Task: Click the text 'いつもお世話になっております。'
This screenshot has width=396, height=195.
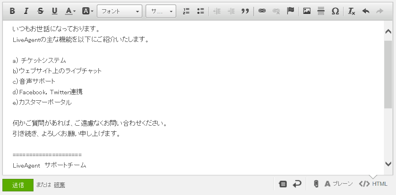Action: [57, 29]
